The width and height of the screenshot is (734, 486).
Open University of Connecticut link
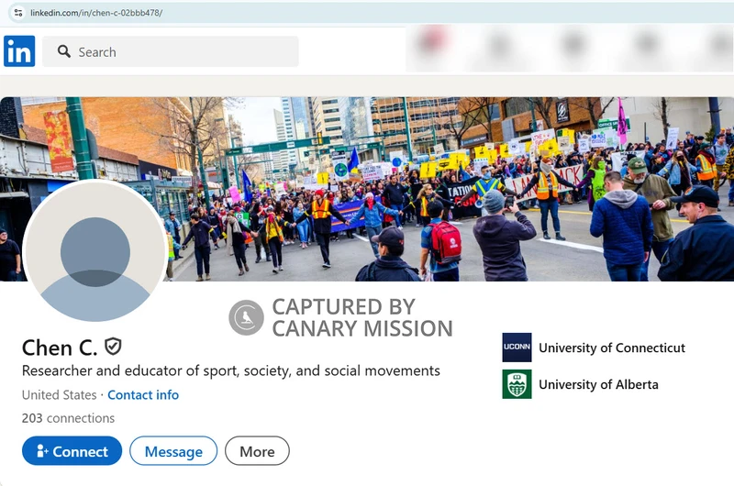pyautogui.click(x=611, y=348)
